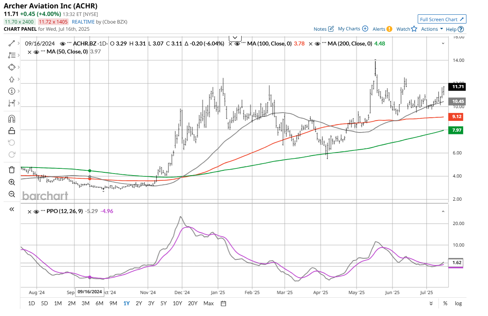
Task: Collapse the chart header with top chevron
Action: tap(235, 38)
